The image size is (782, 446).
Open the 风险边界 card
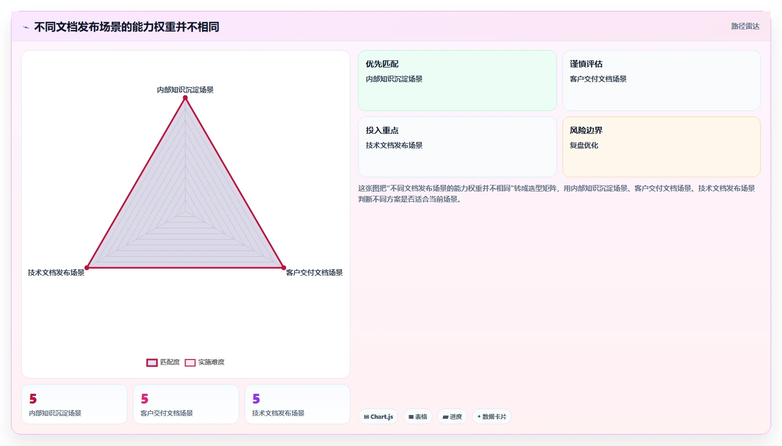(661, 147)
